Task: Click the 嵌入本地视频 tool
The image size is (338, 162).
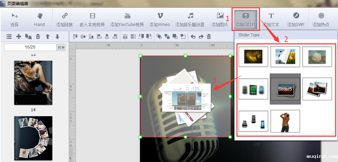Action: (92, 19)
